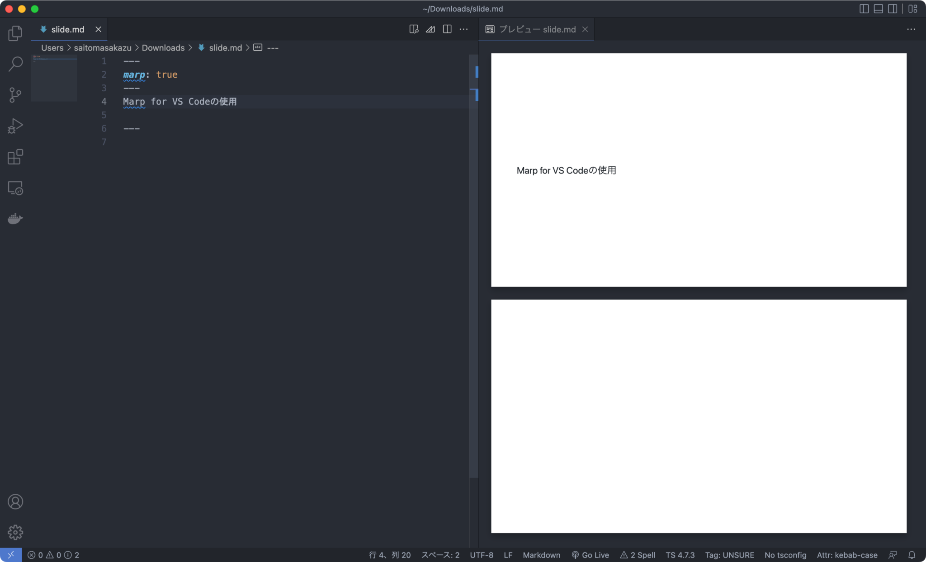Click the Accounts icon at bottom left

click(x=15, y=501)
